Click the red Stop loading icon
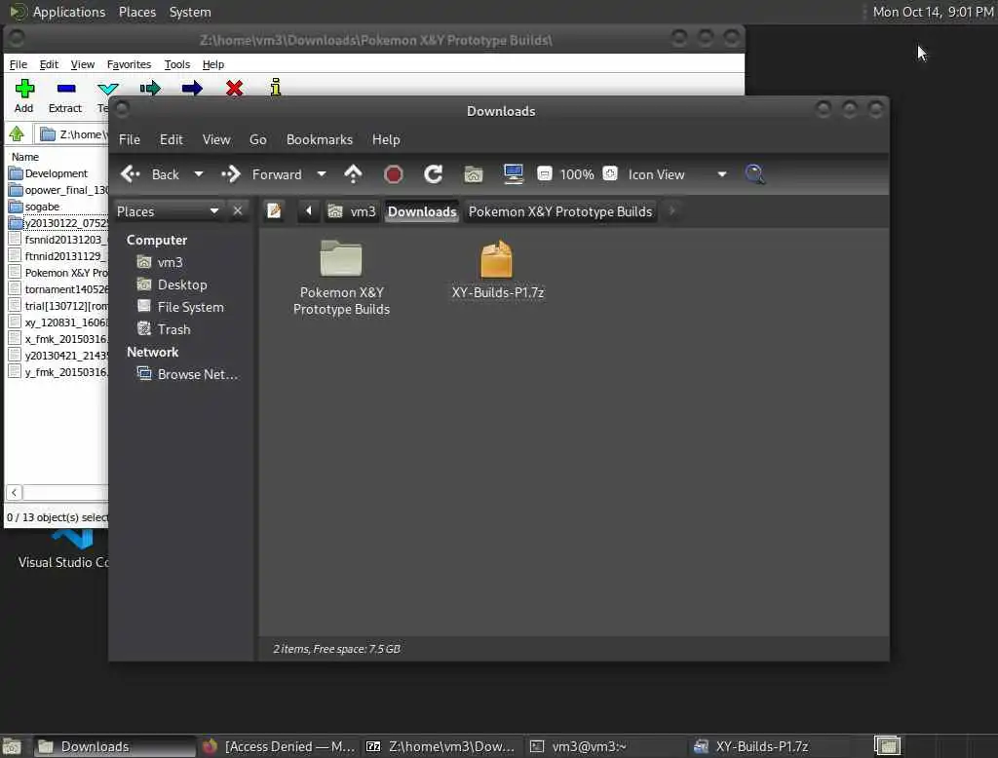The image size is (998, 758). (394, 173)
